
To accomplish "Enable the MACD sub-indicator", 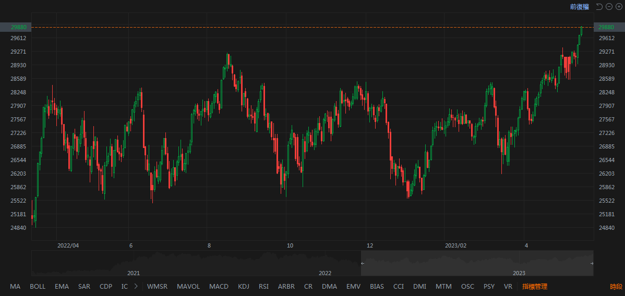I will (219, 287).
